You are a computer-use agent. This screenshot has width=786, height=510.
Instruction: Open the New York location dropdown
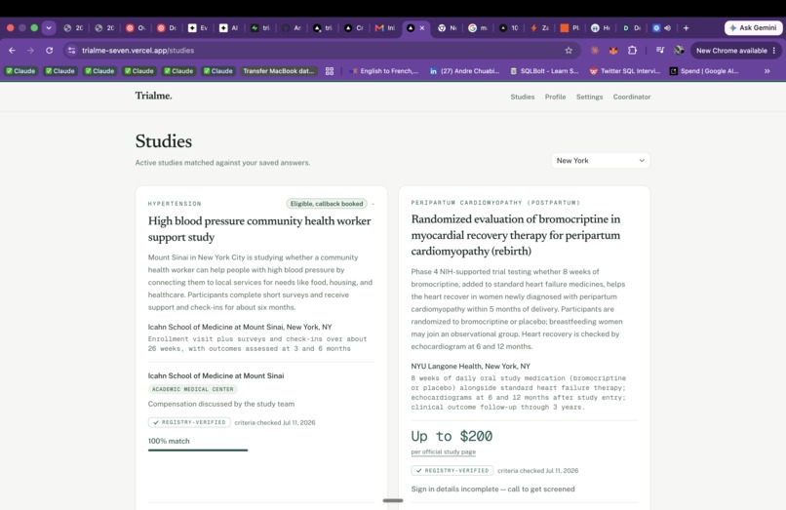pos(601,161)
